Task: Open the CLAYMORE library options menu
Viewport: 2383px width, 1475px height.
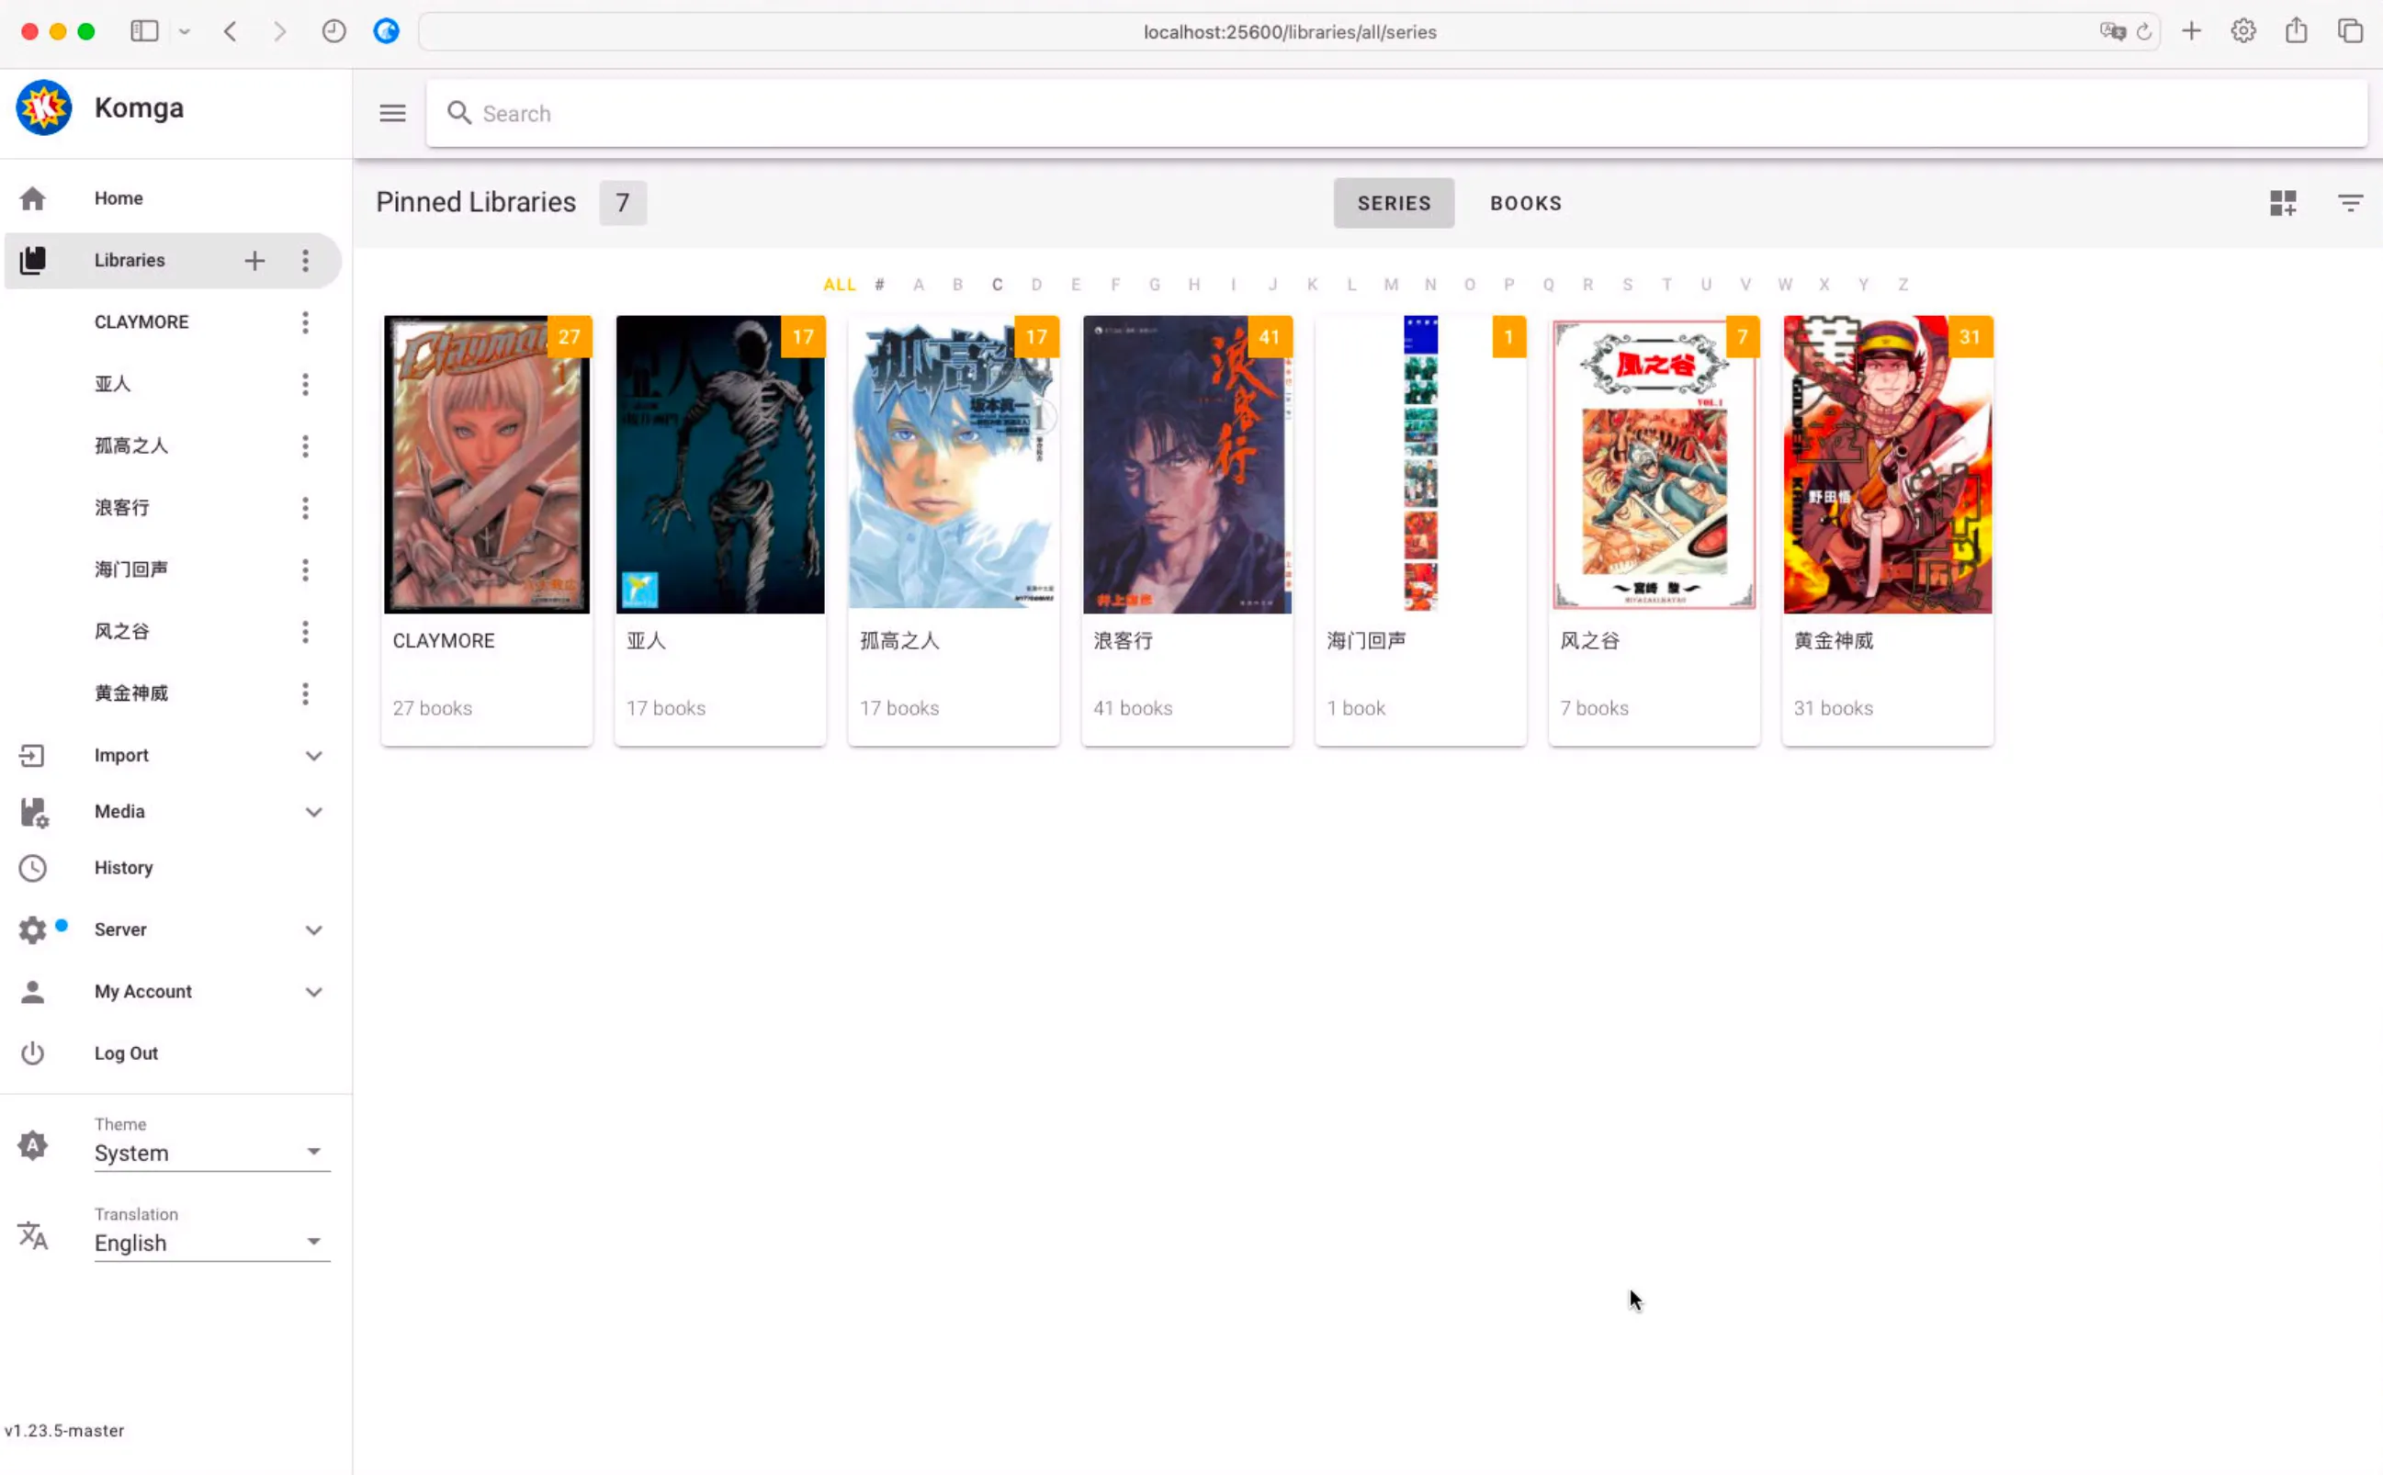Action: click(305, 322)
